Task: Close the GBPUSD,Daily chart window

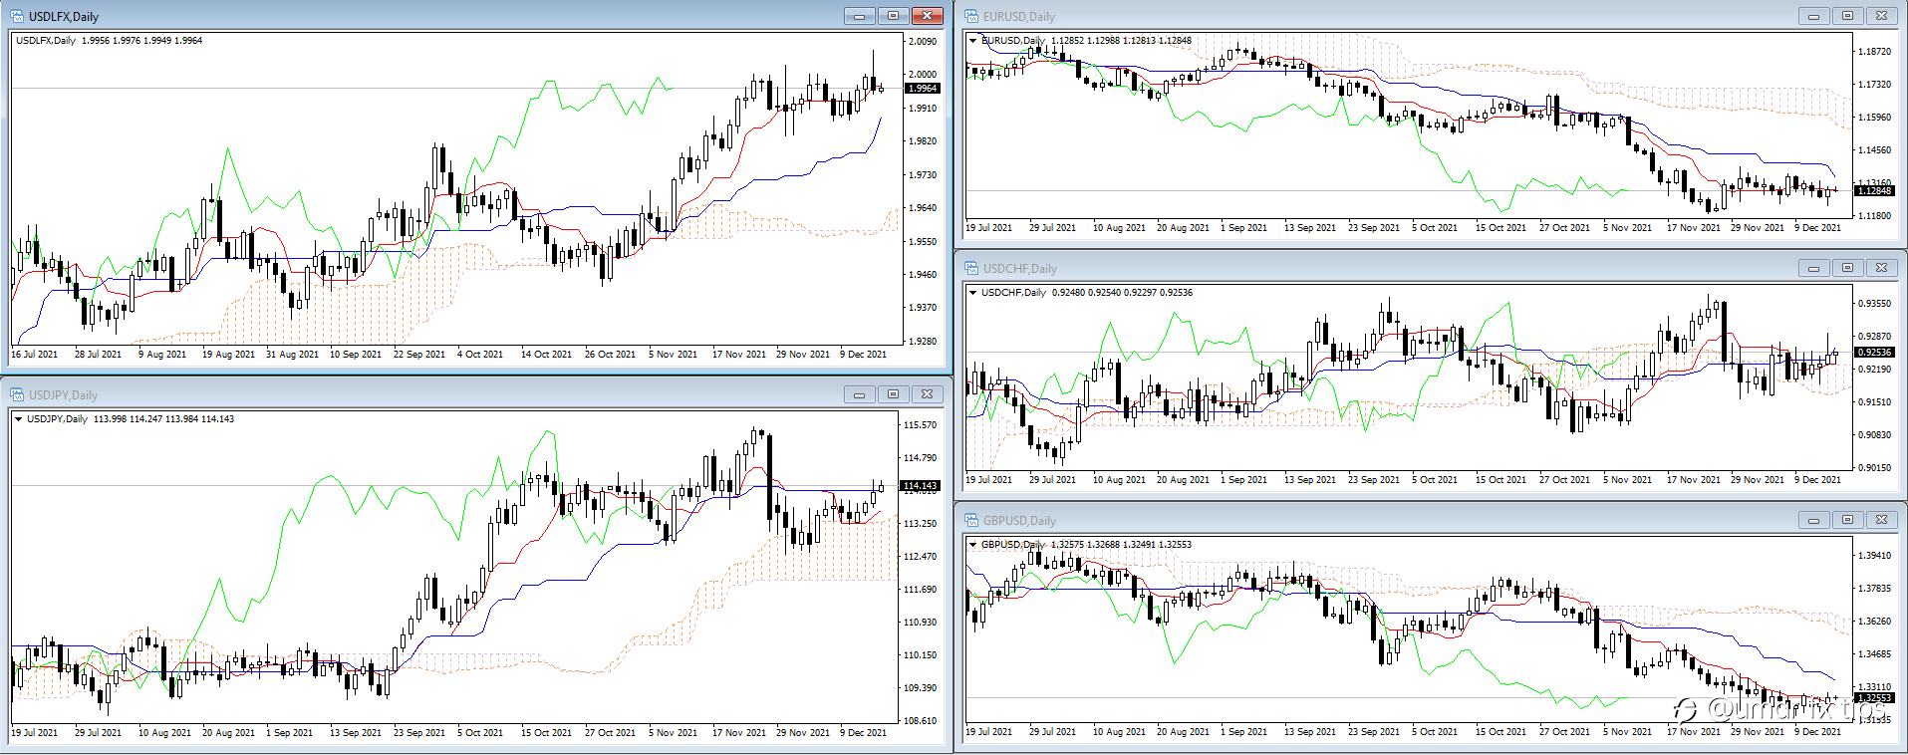Action: 1881,520
